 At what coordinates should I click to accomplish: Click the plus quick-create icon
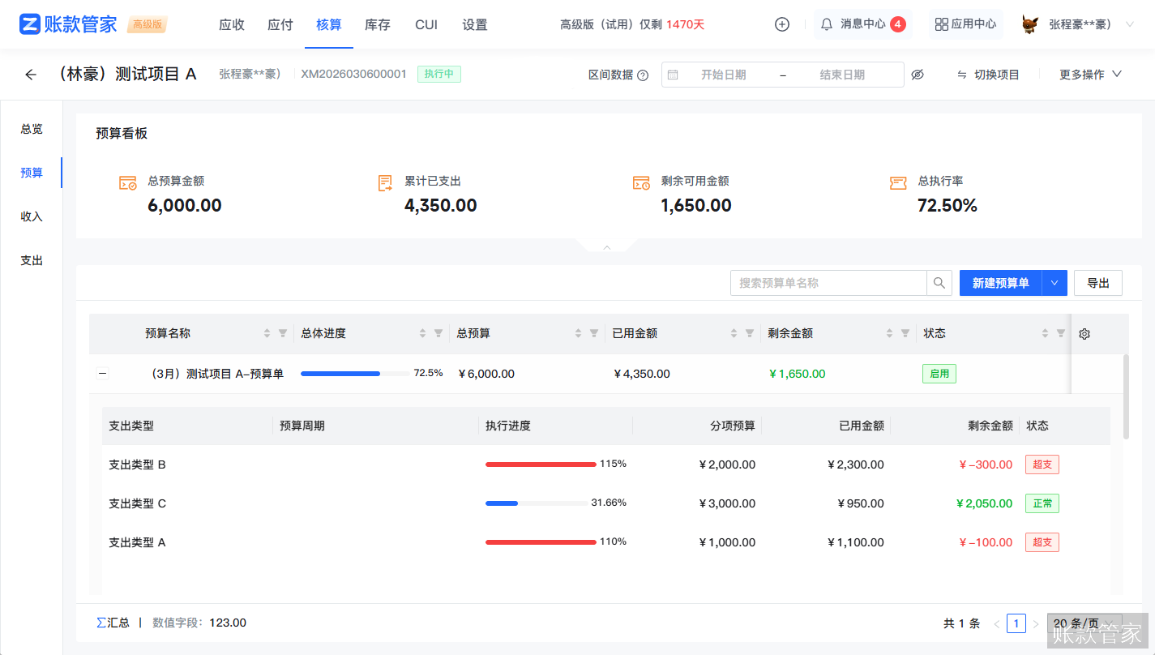[781, 24]
